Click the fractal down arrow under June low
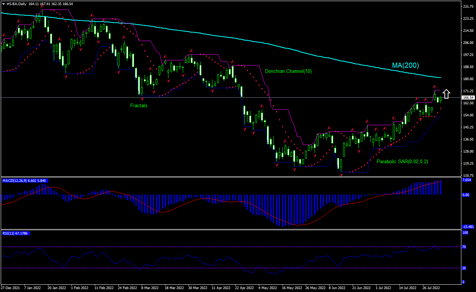The image size is (476, 292). point(341,175)
